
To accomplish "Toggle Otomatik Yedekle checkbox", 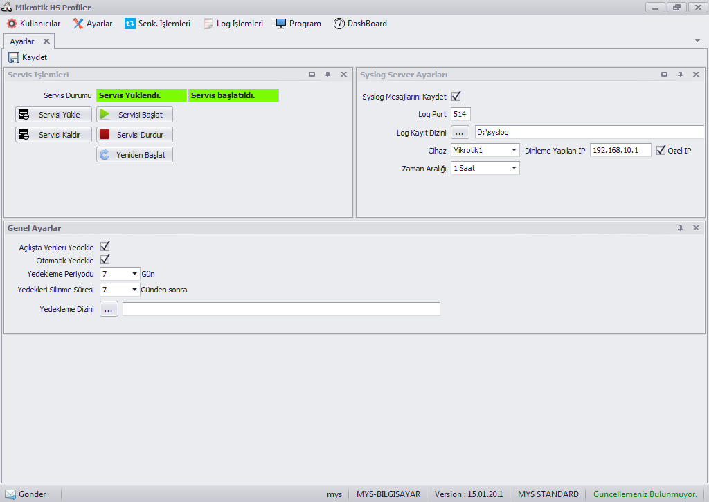I will pos(105,259).
